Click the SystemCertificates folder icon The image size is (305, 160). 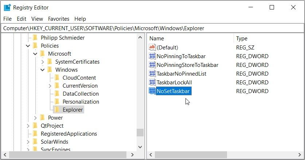click(x=50, y=61)
